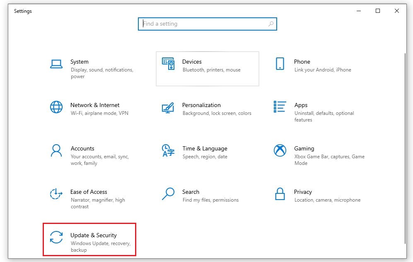The image size is (413, 262).
Task: Click 'Display, sound, notifications, power' text
Action: (x=102, y=73)
